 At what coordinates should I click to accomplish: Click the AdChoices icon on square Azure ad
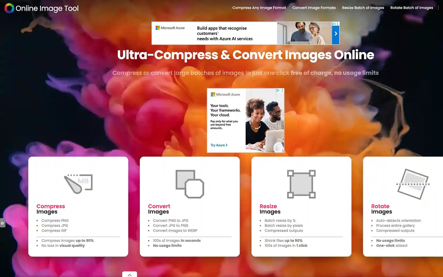(x=278, y=91)
